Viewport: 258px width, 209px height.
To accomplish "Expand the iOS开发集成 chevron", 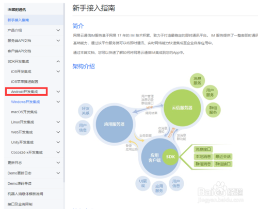I will tap(58, 72).
